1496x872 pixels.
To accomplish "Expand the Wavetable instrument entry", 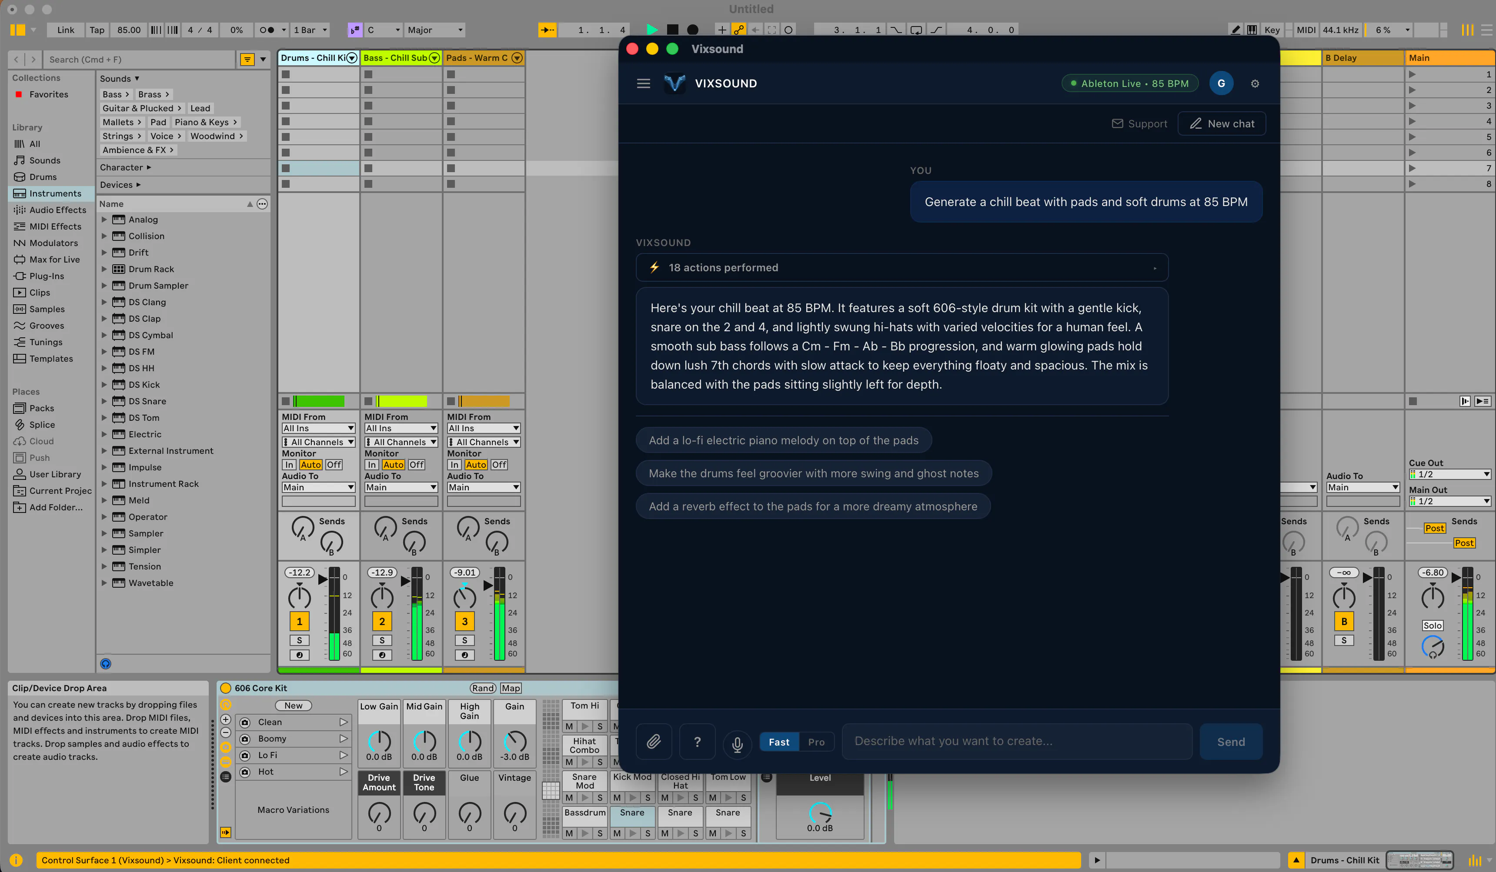I will [104, 583].
